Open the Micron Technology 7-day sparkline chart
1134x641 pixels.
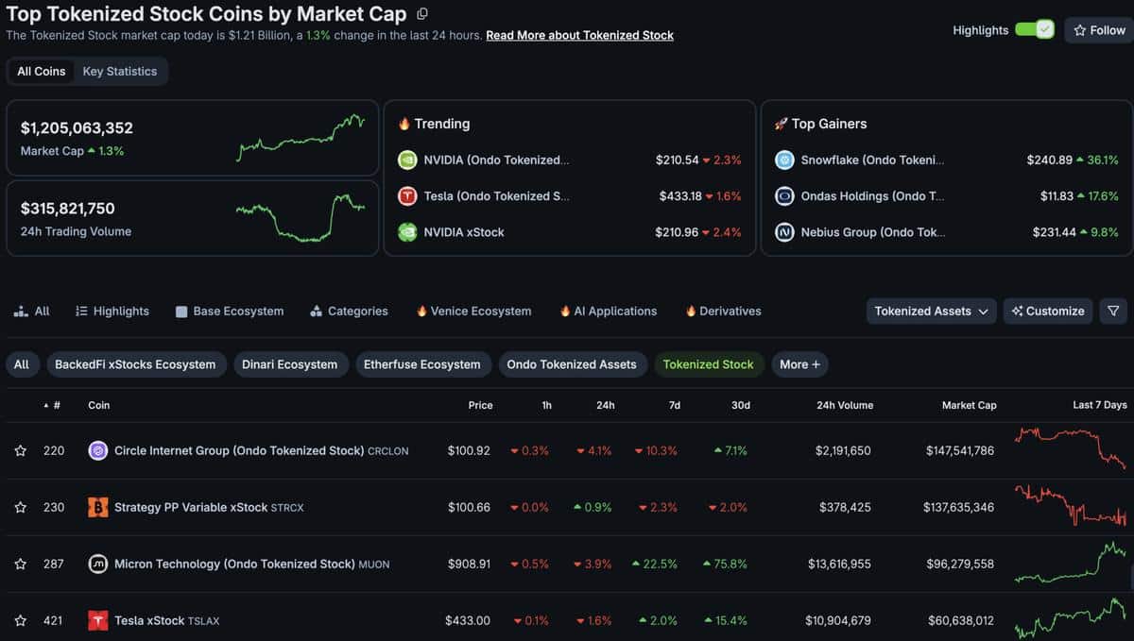click(1071, 564)
